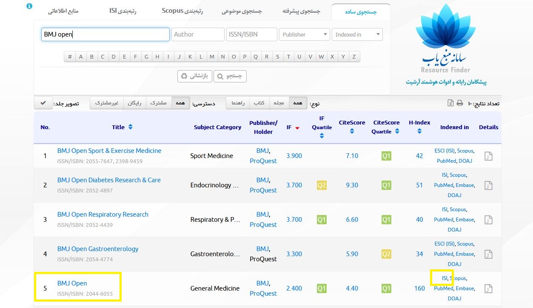The height and width of the screenshot is (308, 533).
Task: Select type filter راهنما
Action: 237,103
